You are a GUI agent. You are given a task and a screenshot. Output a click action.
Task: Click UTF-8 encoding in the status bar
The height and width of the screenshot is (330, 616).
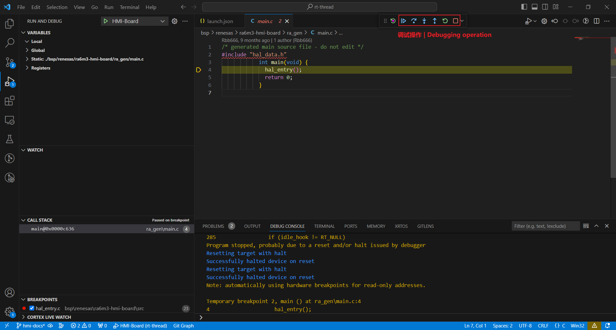tap(525, 326)
